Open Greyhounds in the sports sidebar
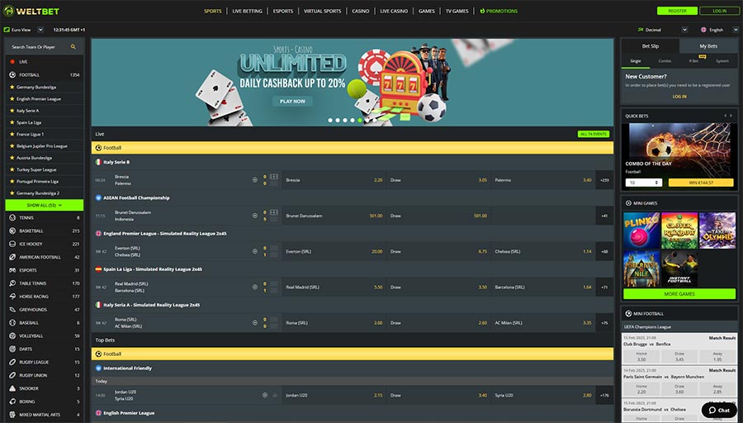 point(44,310)
